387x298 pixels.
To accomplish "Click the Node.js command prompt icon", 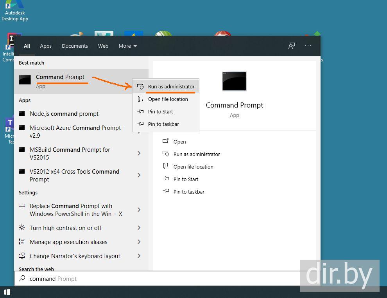I will point(22,114).
